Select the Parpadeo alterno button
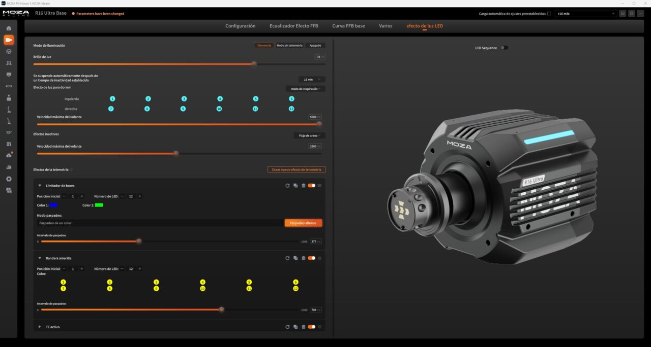This screenshot has width=651, height=347. pos(303,223)
